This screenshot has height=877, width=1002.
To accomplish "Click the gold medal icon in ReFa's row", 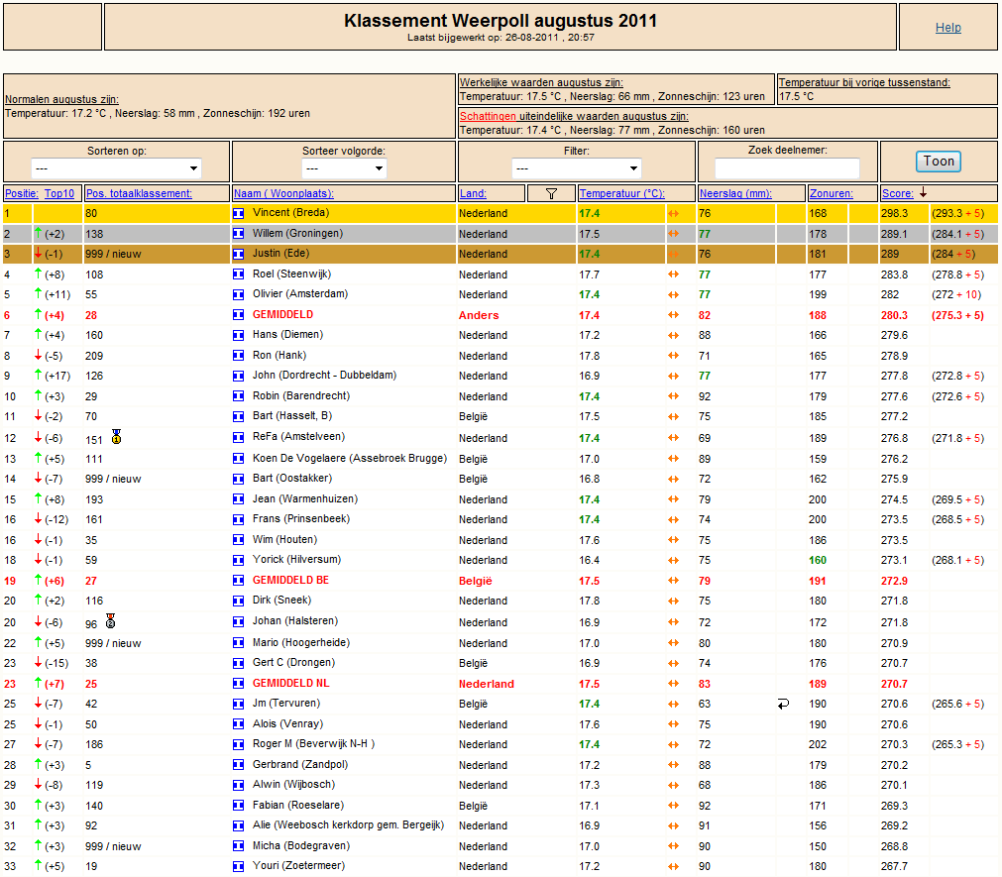I will pos(116,437).
